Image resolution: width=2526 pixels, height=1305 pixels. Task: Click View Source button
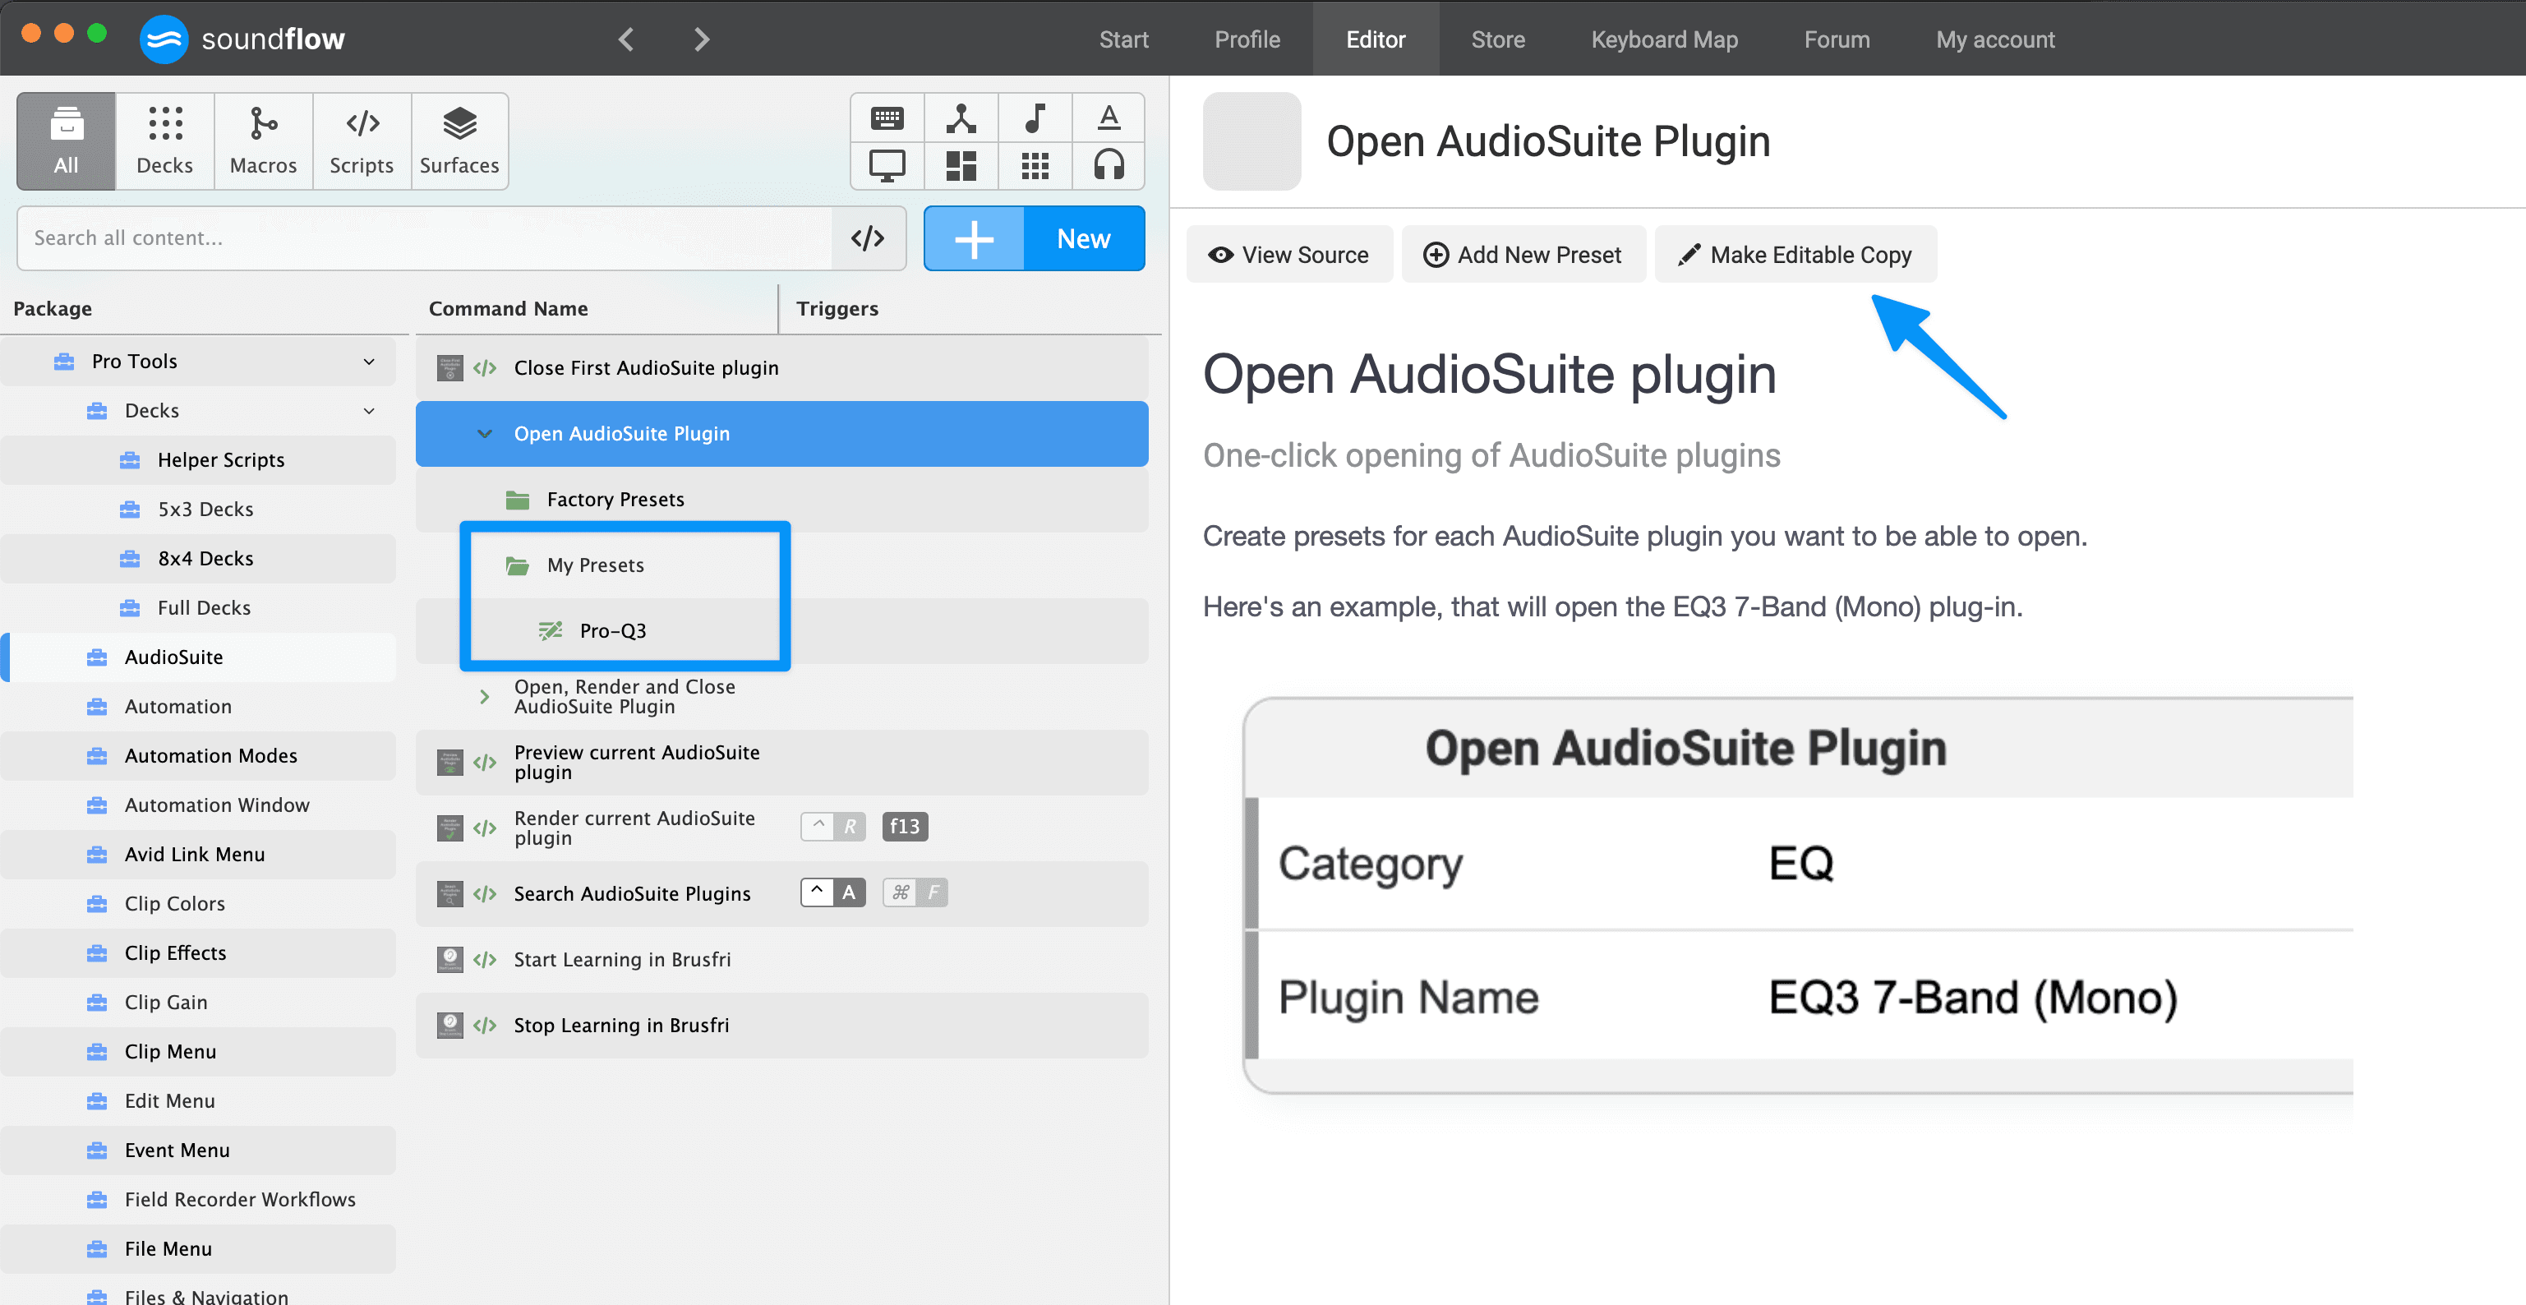tap(1288, 255)
